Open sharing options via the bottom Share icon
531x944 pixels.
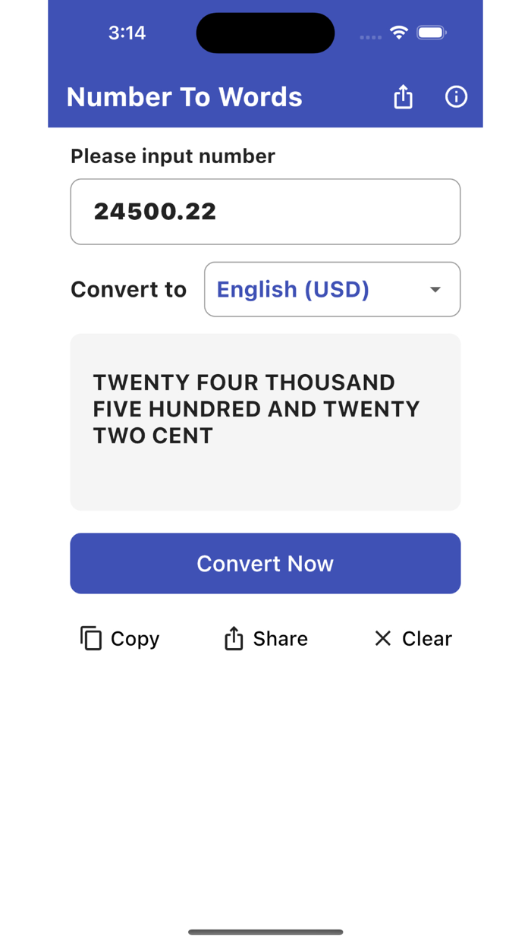pyautogui.click(x=234, y=638)
